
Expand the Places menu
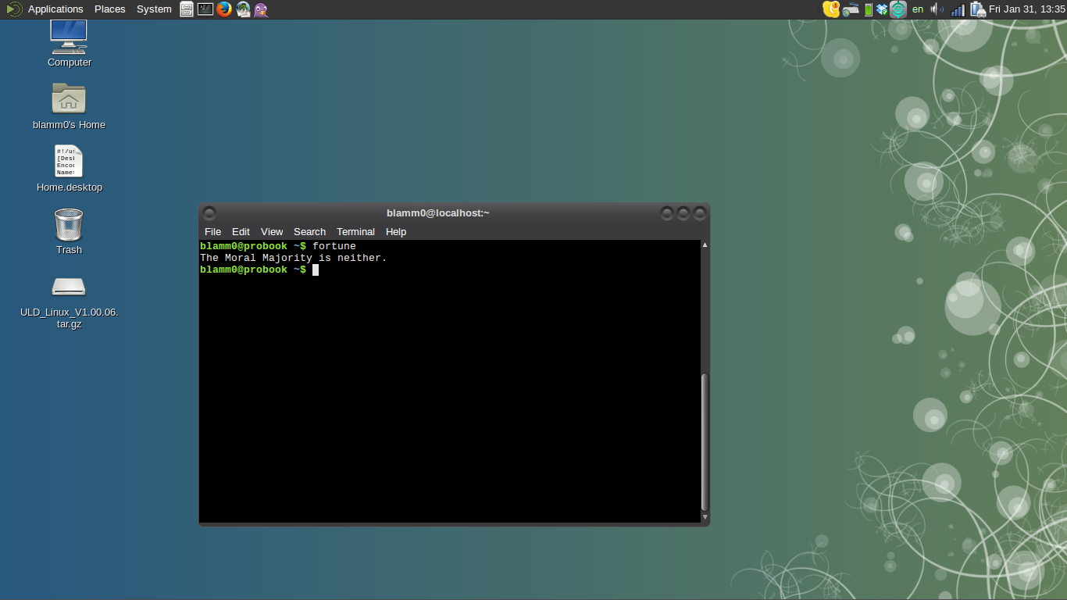[110, 9]
